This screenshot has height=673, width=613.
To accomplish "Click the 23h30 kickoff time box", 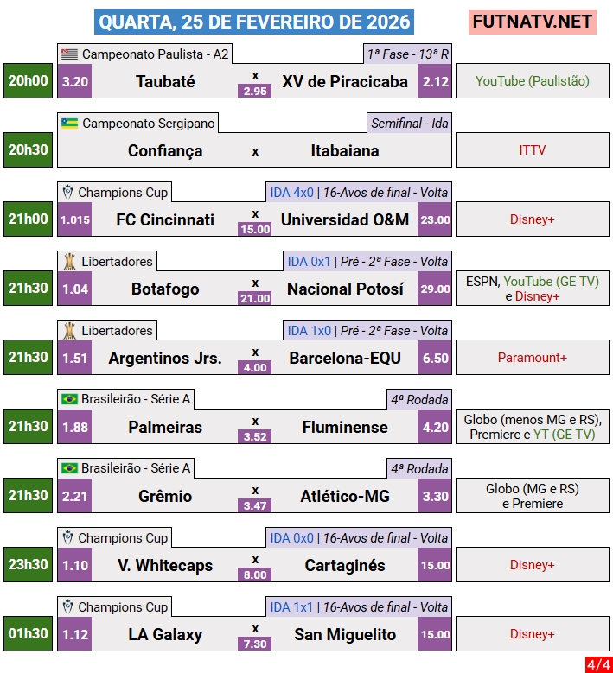I will (29, 565).
